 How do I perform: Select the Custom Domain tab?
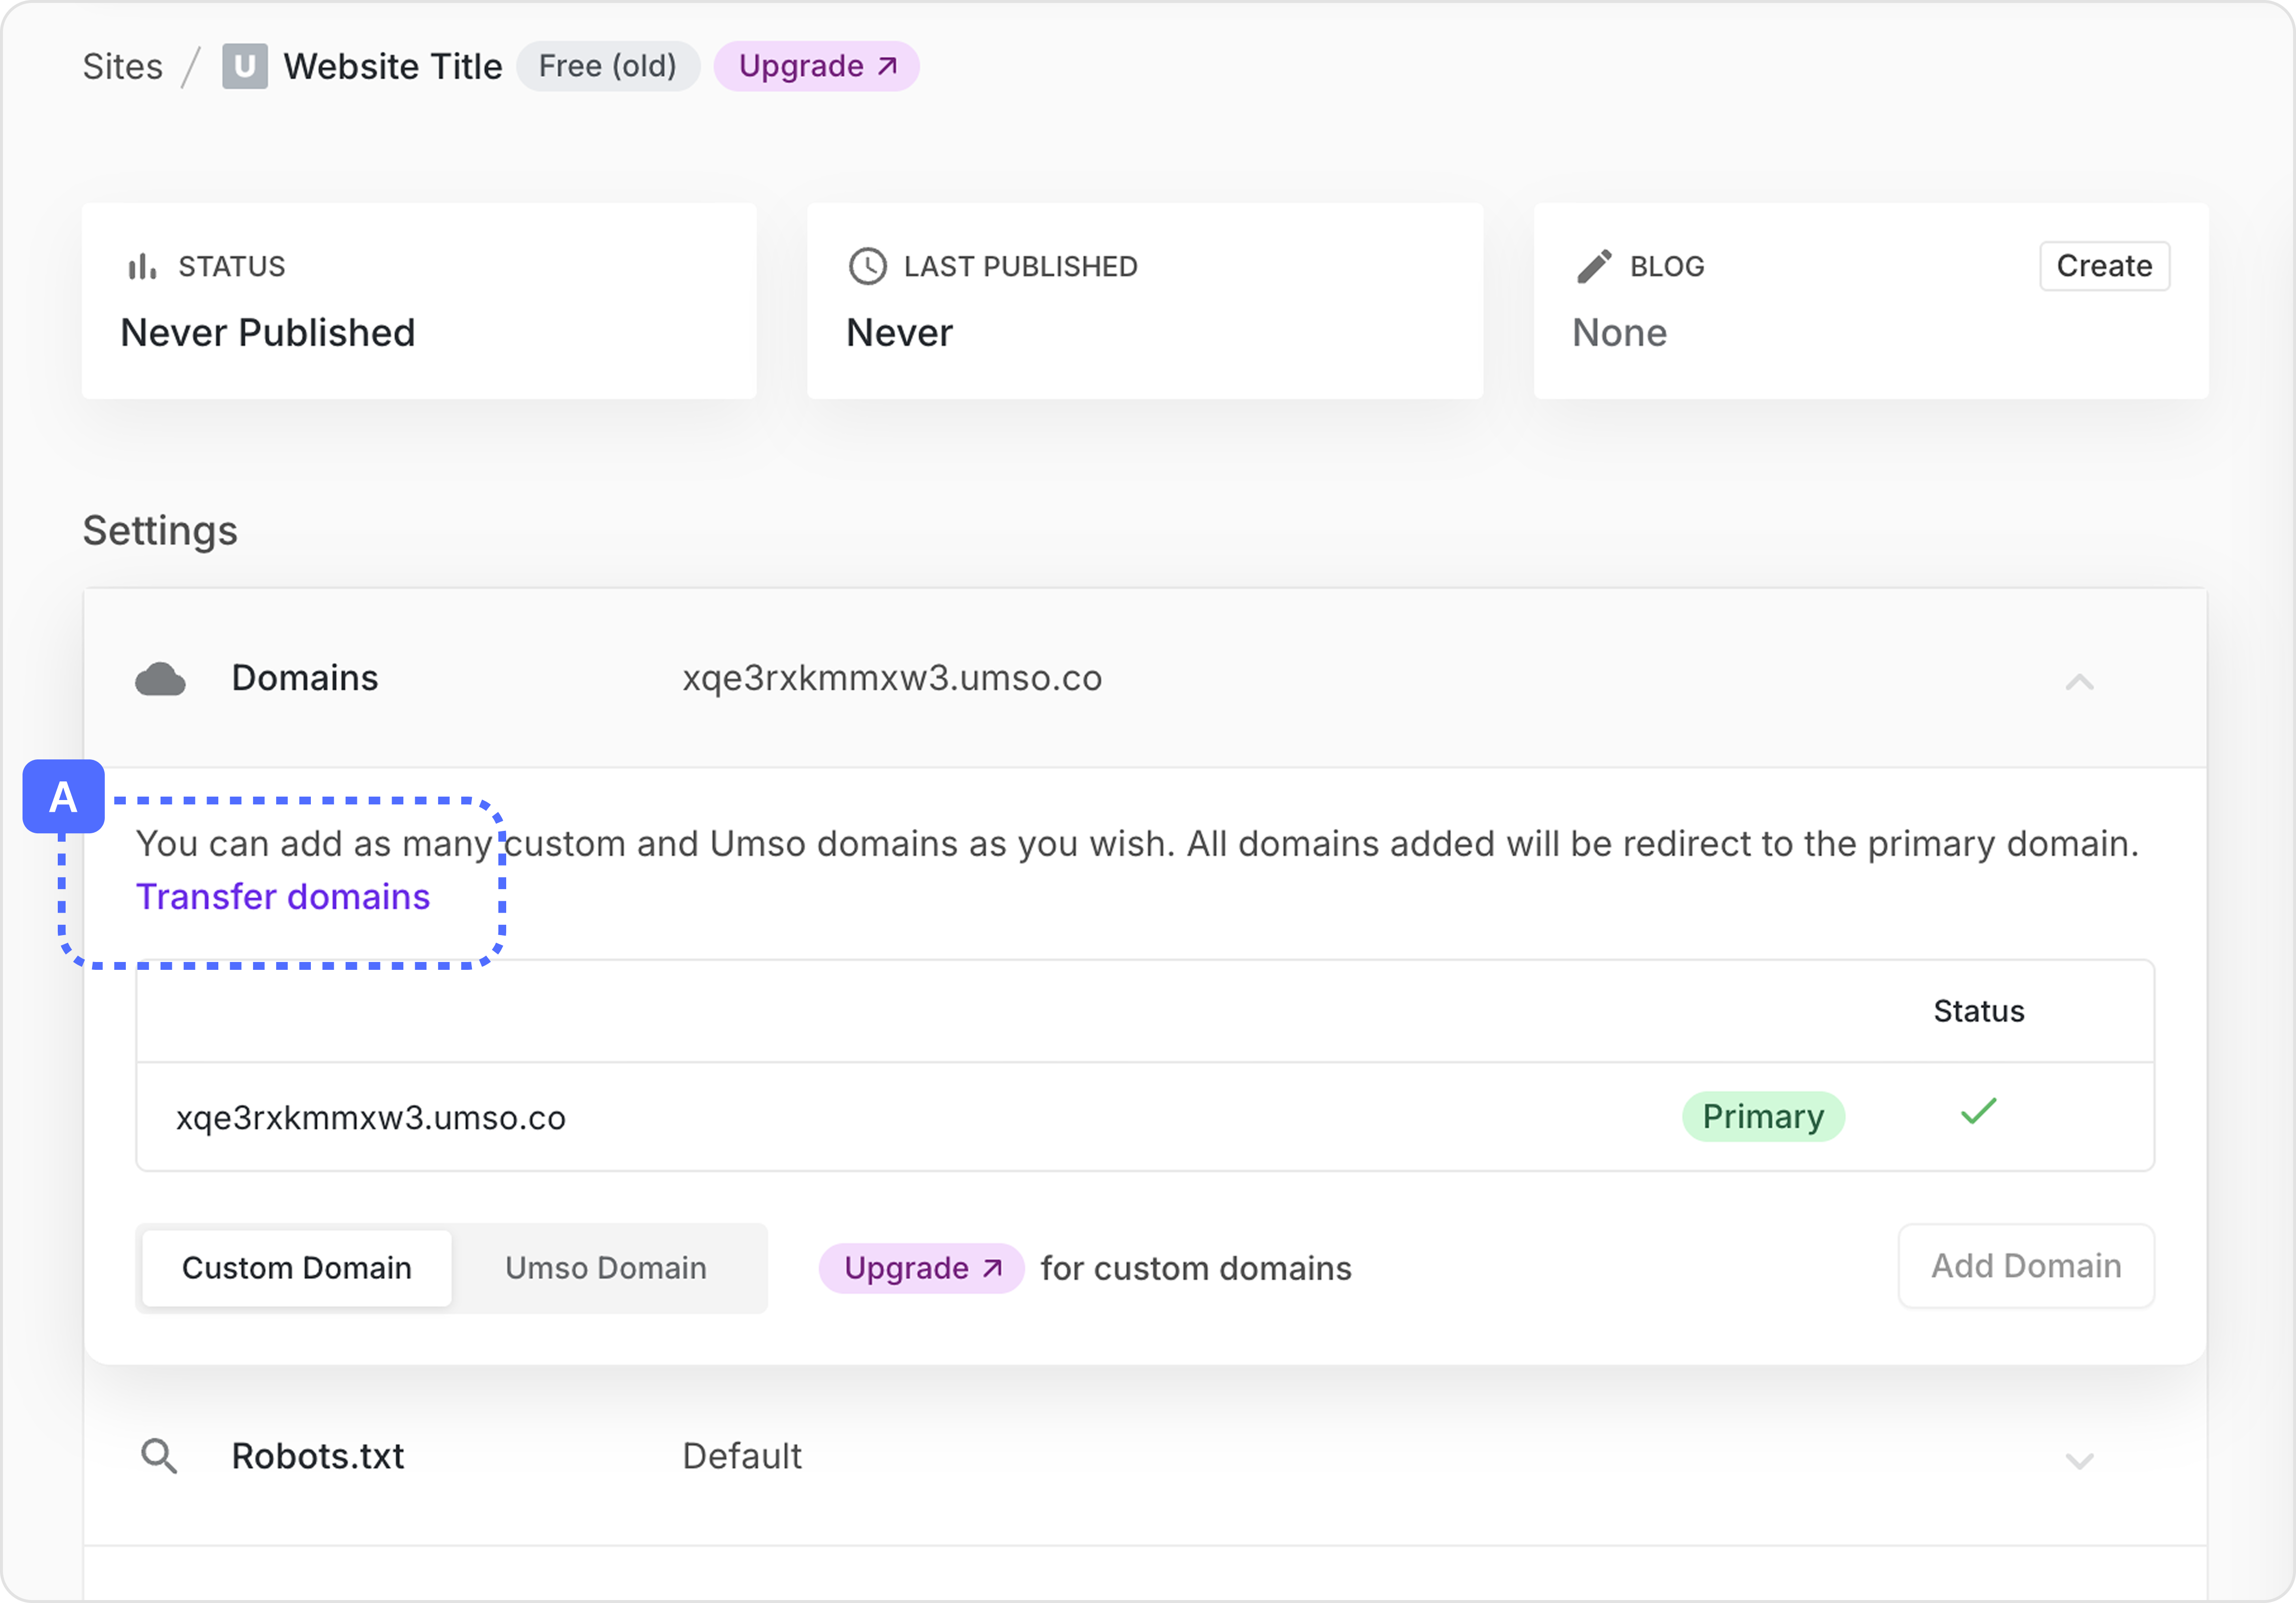(x=296, y=1268)
